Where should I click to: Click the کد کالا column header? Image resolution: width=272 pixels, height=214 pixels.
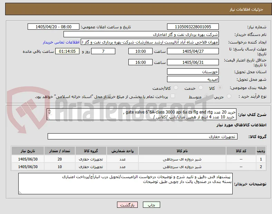[241, 151]
